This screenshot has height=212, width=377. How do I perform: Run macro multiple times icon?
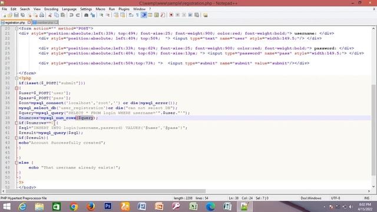[x=190, y=15]
